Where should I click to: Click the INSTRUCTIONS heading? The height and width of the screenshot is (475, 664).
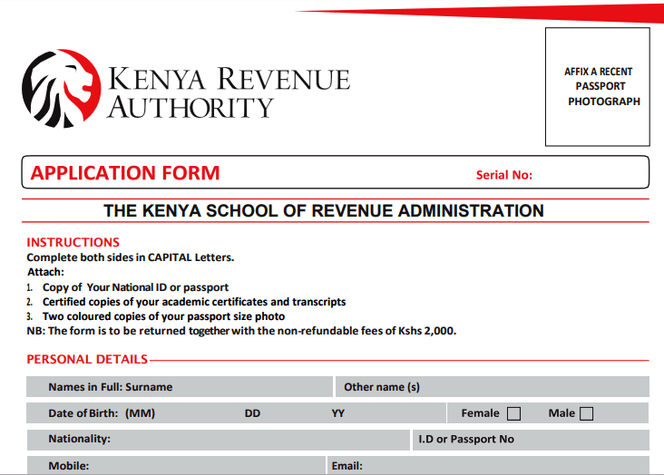(73, 242)
